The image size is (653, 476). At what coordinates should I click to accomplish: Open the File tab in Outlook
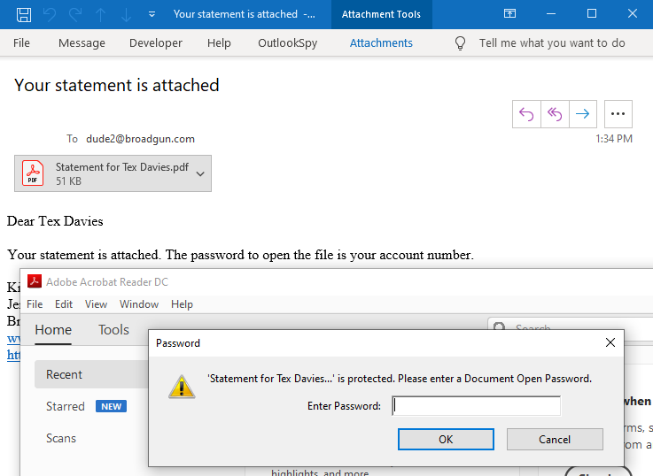pos(21,42)
